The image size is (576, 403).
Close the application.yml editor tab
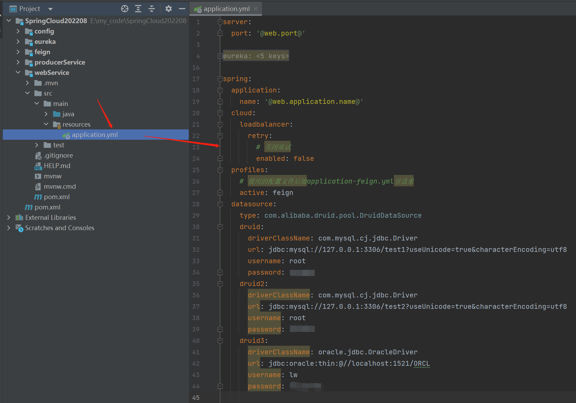(x=256, y=9)
